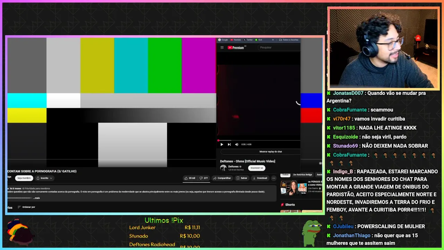Click Esquizoide username in chat
This screenshot has width=444, height=250.
(x=346, y=137)
